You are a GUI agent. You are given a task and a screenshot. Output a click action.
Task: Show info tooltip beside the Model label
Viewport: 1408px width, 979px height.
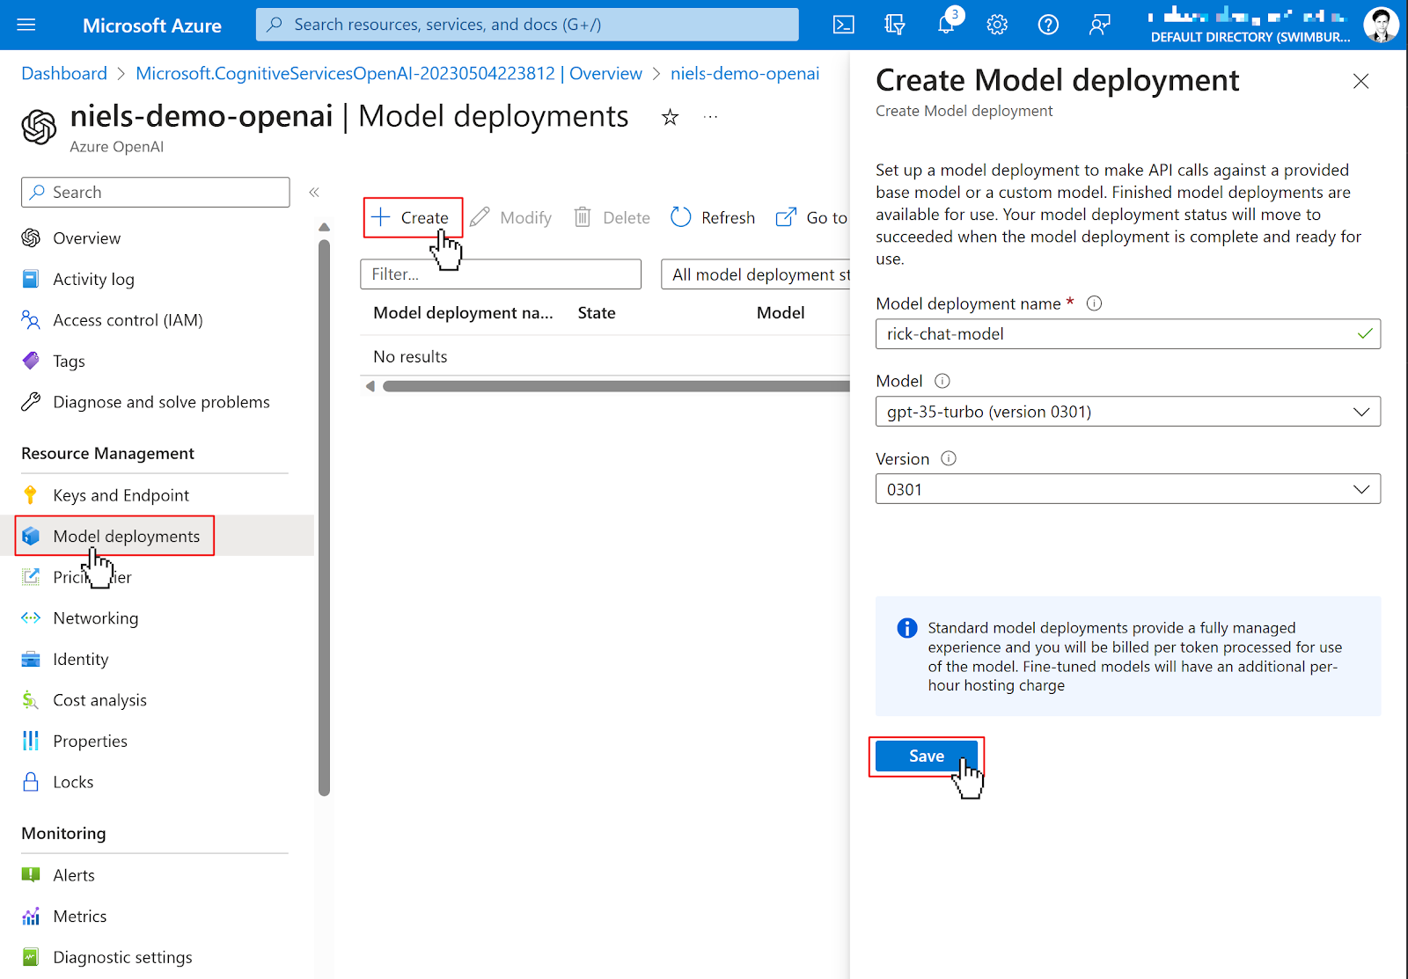point(942,381)
